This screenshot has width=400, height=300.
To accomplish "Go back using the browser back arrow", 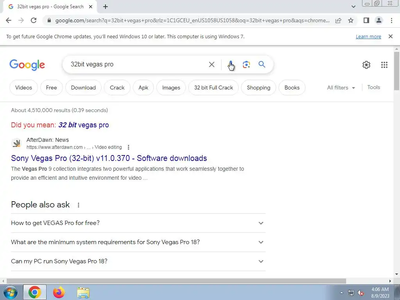I will tap(9, 20).
